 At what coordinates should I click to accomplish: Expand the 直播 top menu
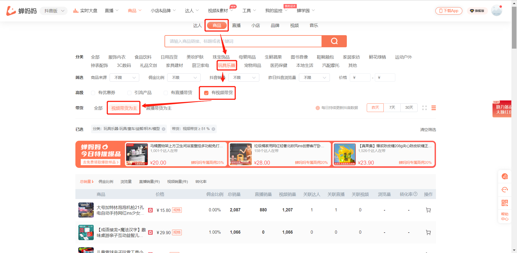tap(111, 11)
